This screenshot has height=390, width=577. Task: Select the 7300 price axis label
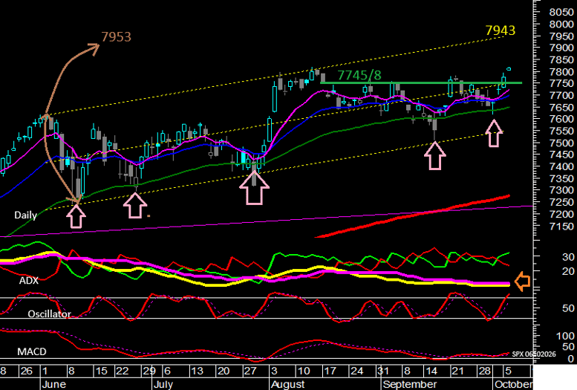(561, 190)
